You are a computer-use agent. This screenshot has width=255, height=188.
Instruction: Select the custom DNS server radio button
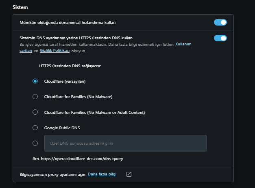(35, 143)
